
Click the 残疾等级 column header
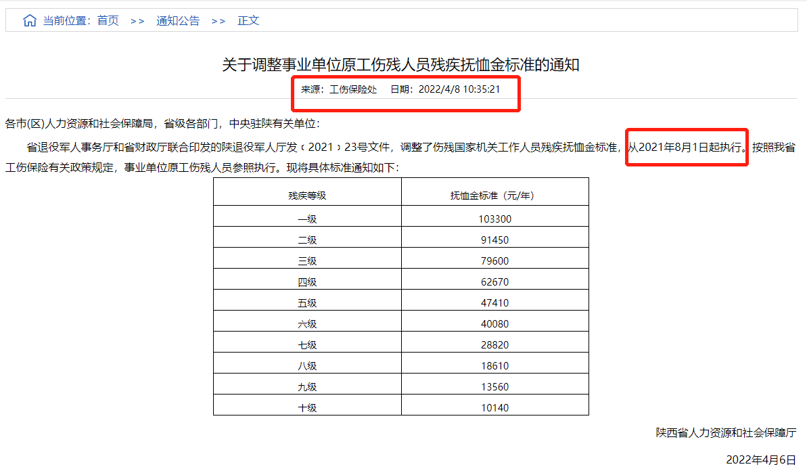(x=307, y=192)
